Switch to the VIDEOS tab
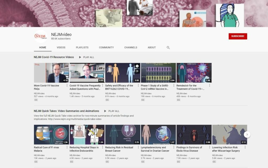This screenshot has height=168, width=268. click(x=61, y=47)
